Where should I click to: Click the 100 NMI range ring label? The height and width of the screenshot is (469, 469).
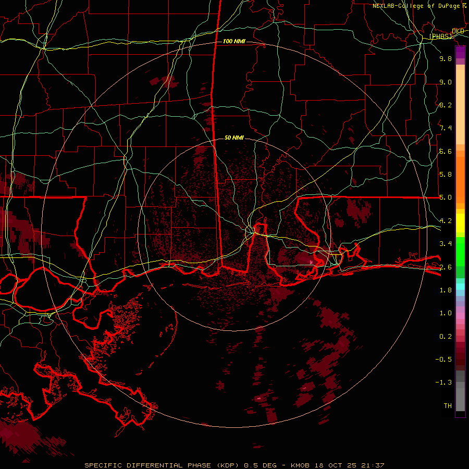[x=234, y=41]
